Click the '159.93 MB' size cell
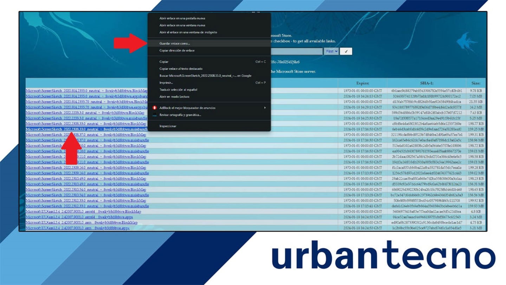506x285 pixels. 476,206
